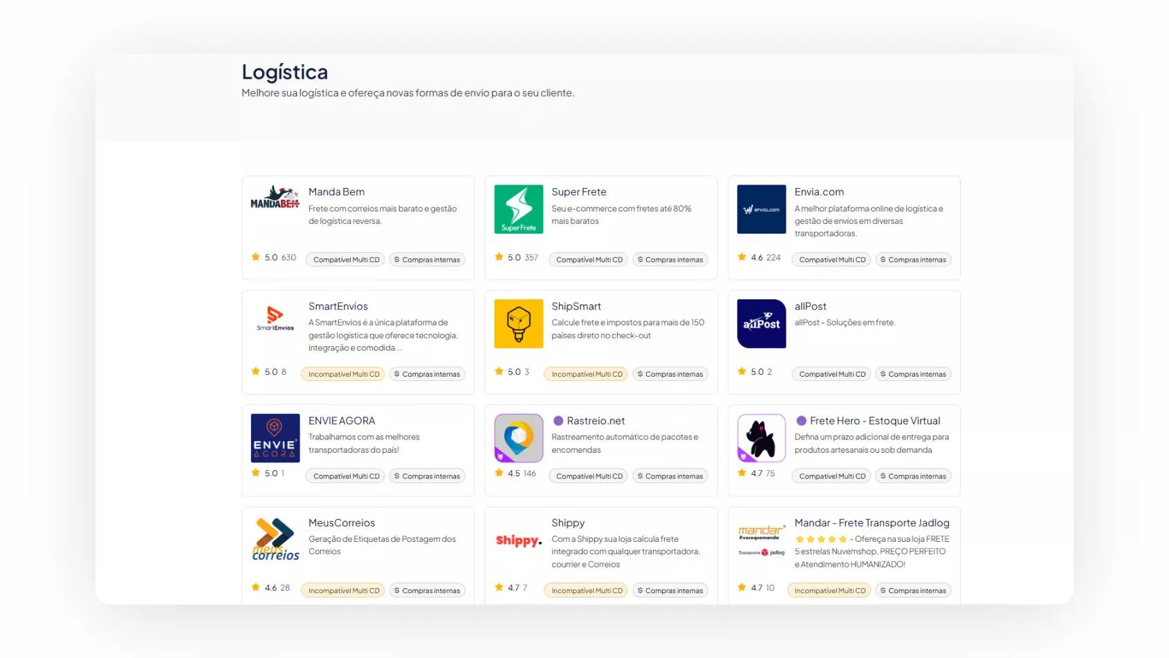Open the Rastreio.net app title
The height and width of the screenshot is (658, 1169).
click(596, 421)
